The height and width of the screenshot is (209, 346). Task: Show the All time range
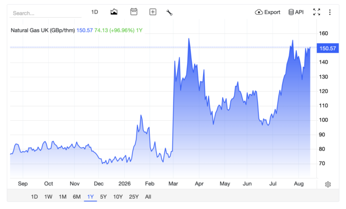click(x=148, y=197)
